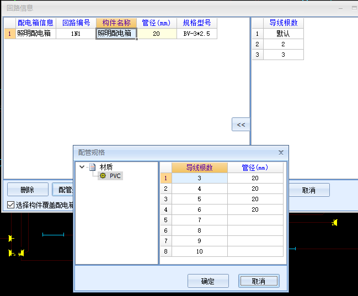Select the 配电箱信息 cell 照明配电箱 in row 1
Image resolution: width=358 pixels, height=296 pixels.
36,34
